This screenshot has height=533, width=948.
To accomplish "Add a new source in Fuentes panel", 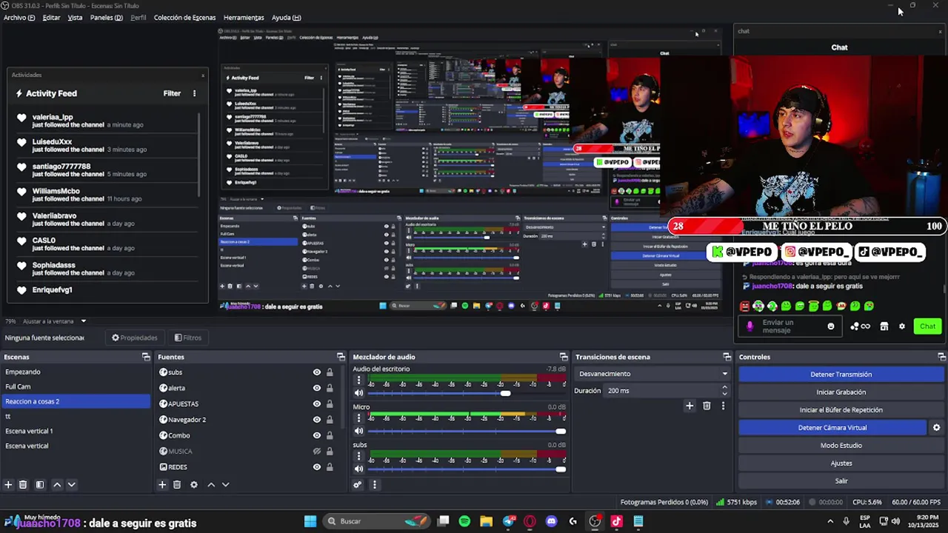I will [162, 485].
